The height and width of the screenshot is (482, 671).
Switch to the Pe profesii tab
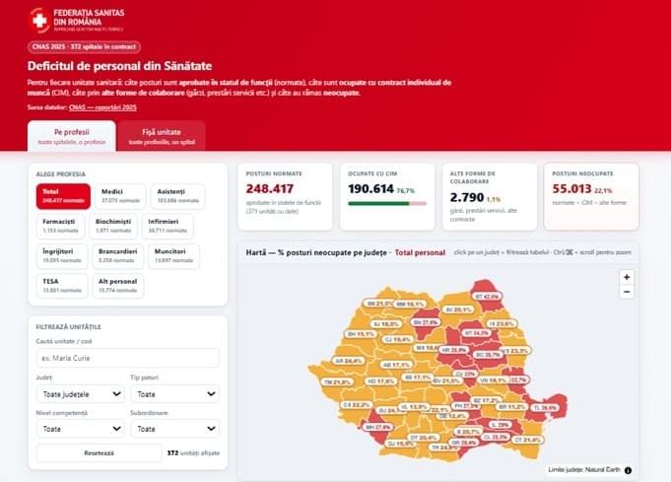tap(72, 136)
